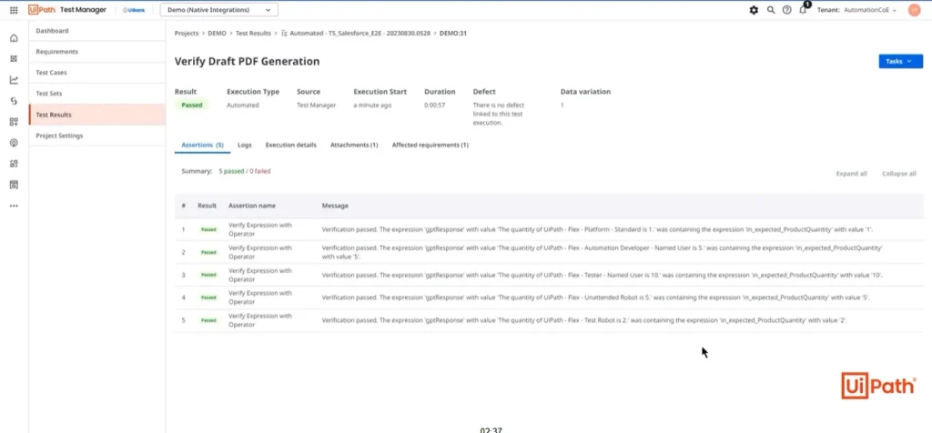The image size is (932, 433).
Task: Open the notifications bell icon
Action: (x=803, y=9)
